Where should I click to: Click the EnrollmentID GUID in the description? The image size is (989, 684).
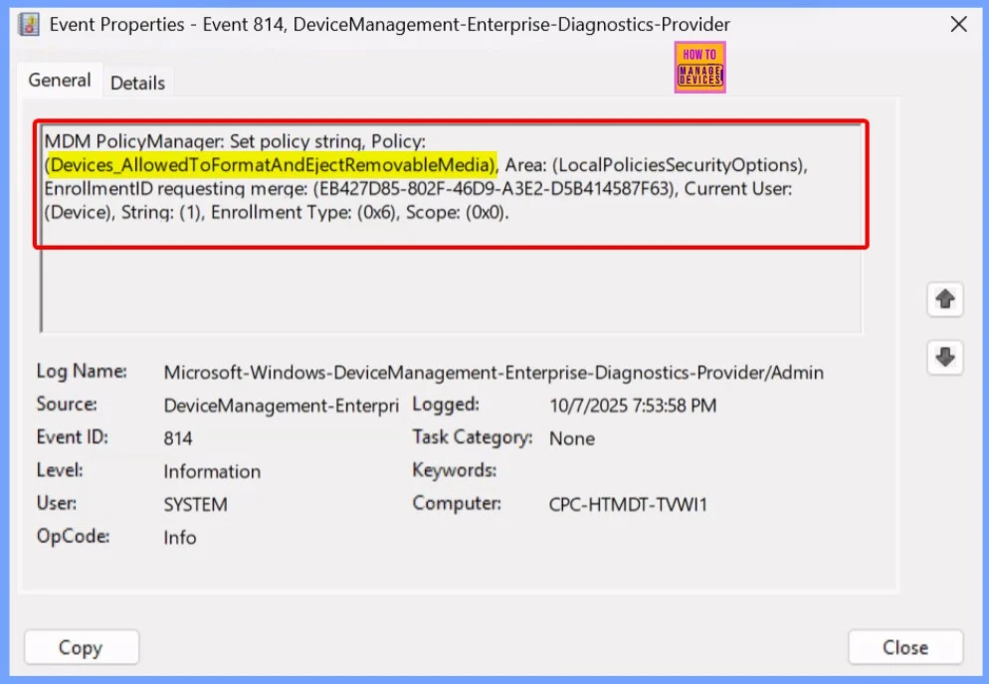click(x=493, y=188)
